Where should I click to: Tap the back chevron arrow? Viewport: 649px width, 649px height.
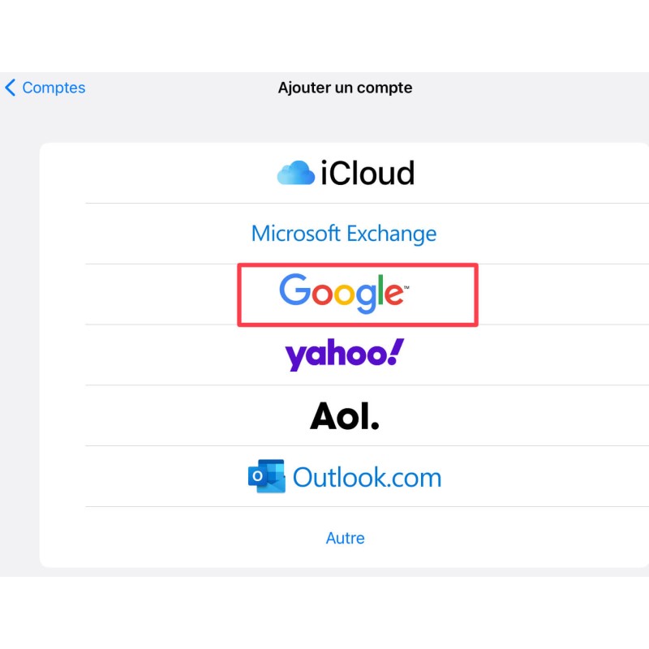pos(11,88)
